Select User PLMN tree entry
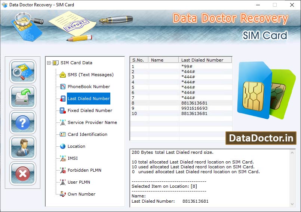301x212 pixels. click(x=79, y=182)
